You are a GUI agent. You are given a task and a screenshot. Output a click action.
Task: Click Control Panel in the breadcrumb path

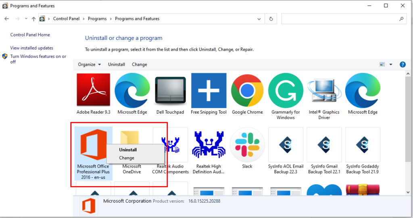pos(66,19)
